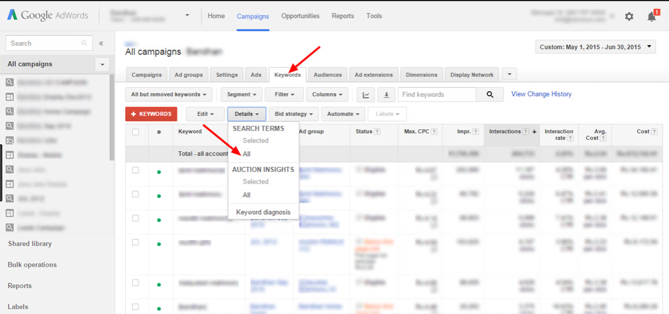Check the first keyword row checkbox
Image resolution: width=669 pixels, height=314 pixels.
(x=136, y=170)
